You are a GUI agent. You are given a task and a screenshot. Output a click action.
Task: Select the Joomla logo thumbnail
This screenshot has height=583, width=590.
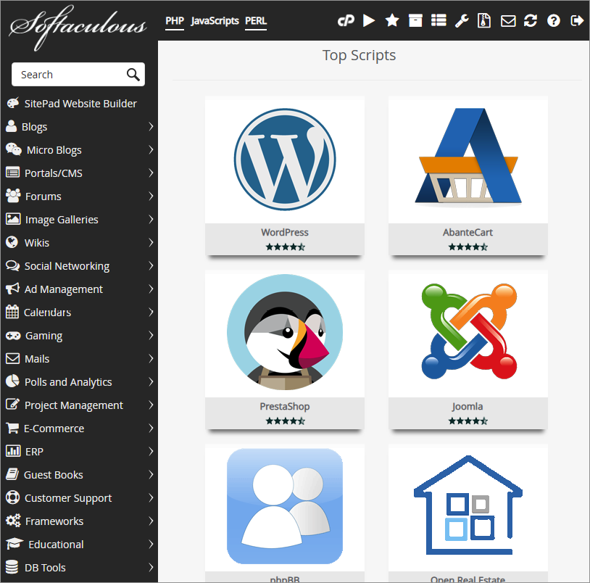[468, 333]
